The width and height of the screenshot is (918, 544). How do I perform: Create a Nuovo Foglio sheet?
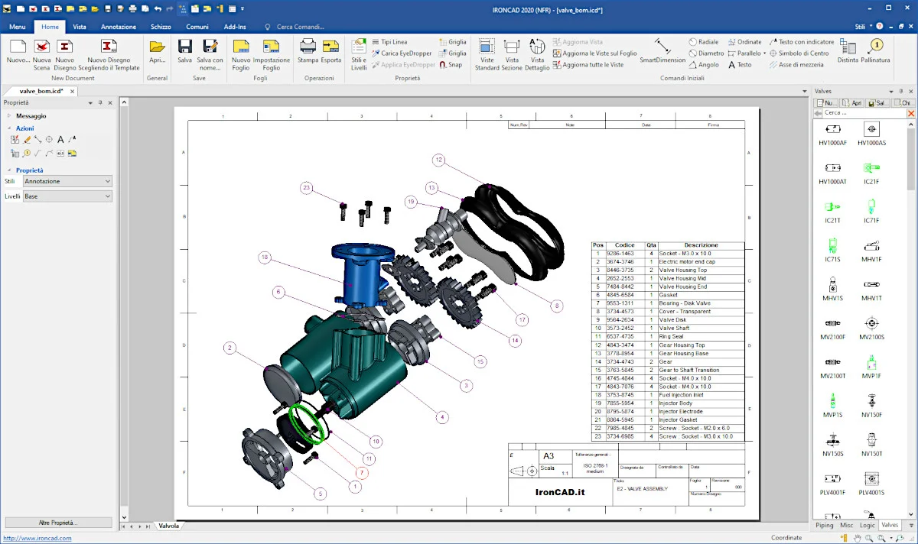click(x=241, y=47)
